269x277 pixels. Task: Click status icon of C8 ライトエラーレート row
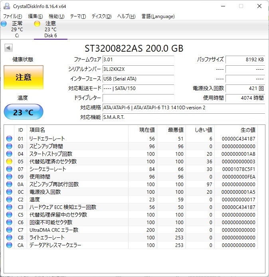coord(9,237)
